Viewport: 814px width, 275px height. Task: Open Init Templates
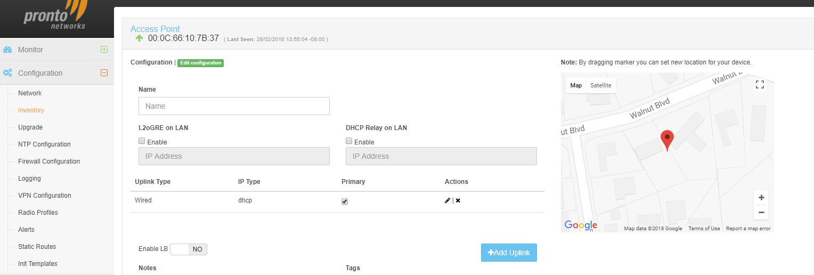pyautogui.click(x=38, y=264)
